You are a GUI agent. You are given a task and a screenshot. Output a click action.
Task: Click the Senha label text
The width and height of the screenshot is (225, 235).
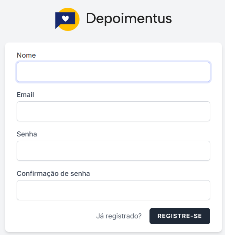[27, 134]
